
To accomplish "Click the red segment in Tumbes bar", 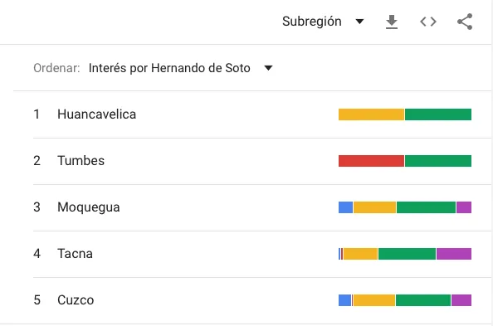I will pyautogui.click(x=371, y=161).
